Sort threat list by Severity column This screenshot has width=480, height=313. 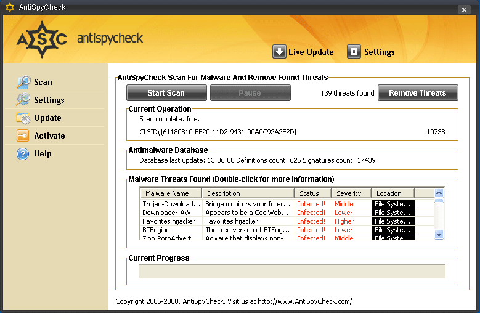[349, 193]
